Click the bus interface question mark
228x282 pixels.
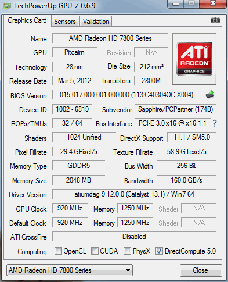pos(215,123)
